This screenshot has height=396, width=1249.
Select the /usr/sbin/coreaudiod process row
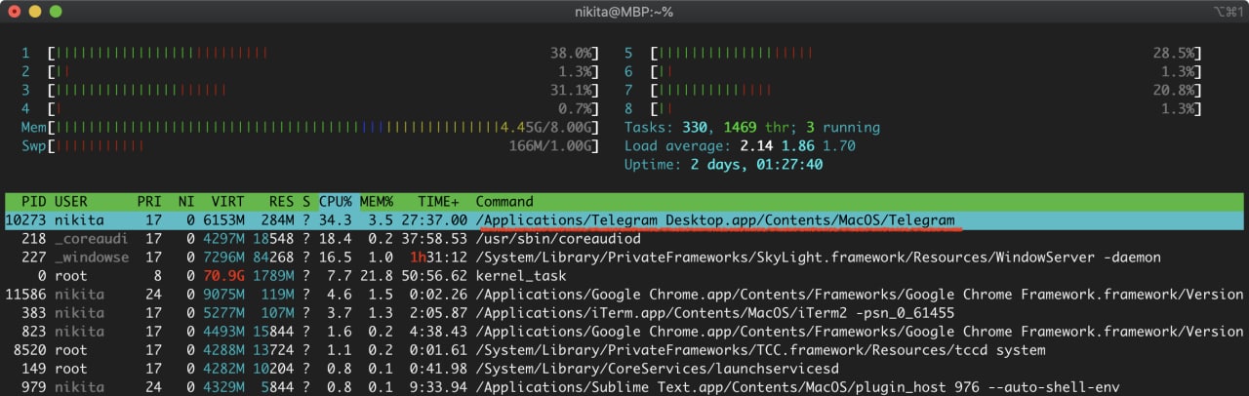(624, 240)
